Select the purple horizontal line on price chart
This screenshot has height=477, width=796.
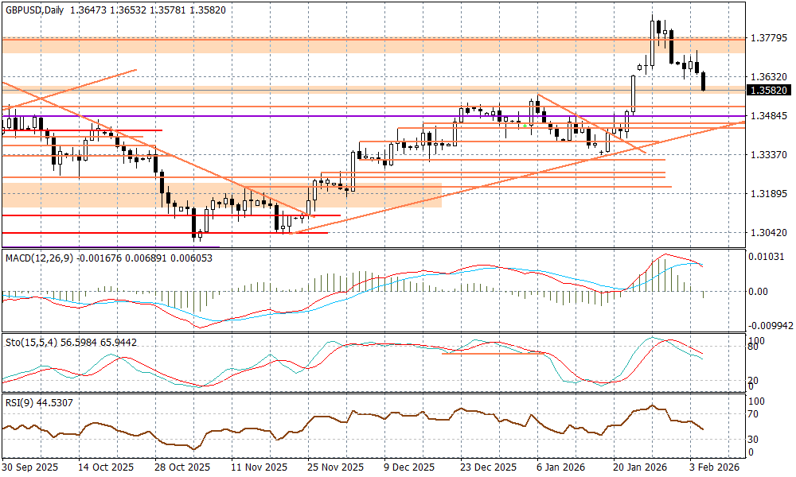pos(239,116)
